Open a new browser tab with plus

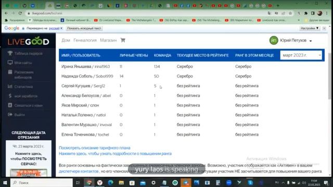[x=278, y=6]
